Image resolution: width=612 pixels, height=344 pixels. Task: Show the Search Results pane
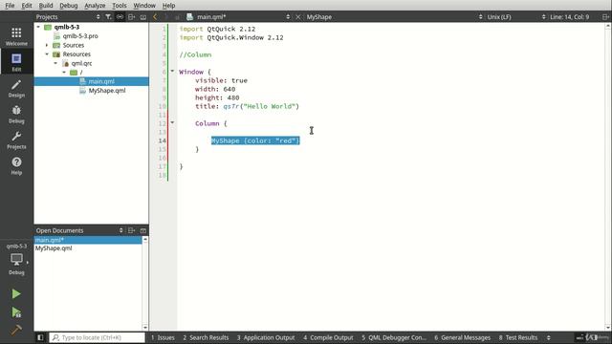click(206, 337)
